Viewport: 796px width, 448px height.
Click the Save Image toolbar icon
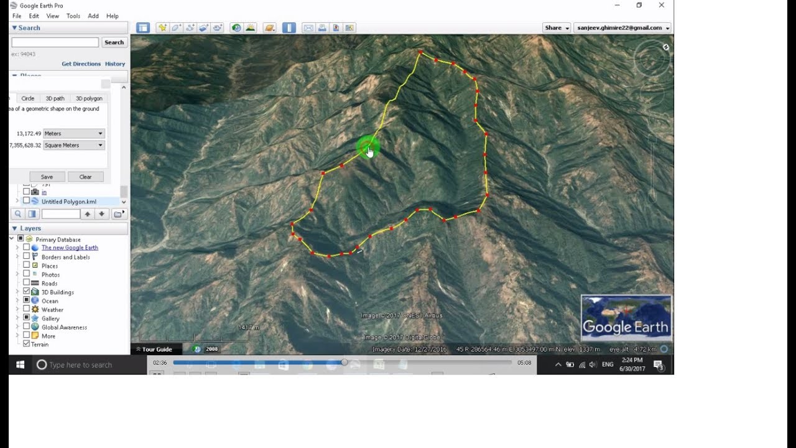pos(336,28)
